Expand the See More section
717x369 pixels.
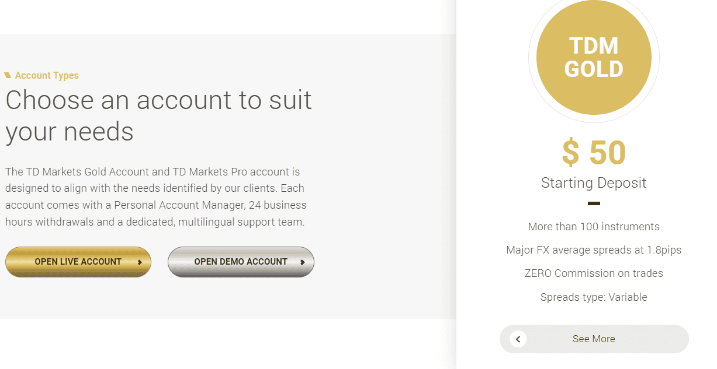[593, 339]
